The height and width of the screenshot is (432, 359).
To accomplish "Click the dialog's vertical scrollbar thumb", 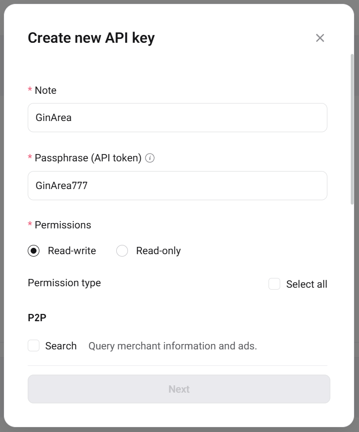I will point(352,129).
